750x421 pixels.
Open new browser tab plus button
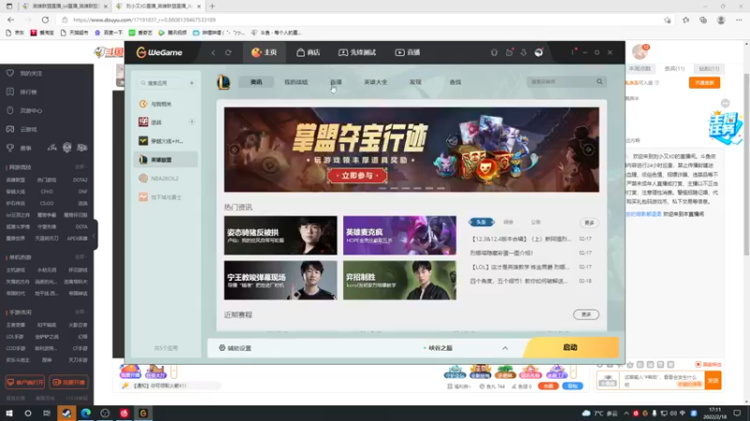pyautogui.click(x=212, y=7)
